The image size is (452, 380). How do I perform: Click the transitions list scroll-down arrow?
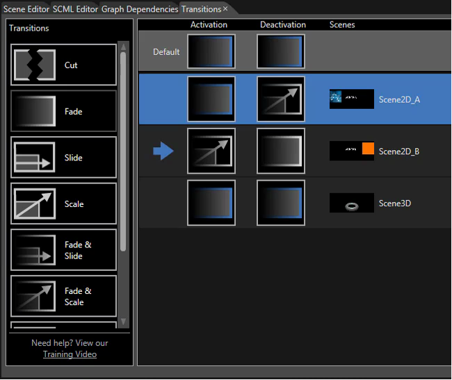tap(123, 321)
